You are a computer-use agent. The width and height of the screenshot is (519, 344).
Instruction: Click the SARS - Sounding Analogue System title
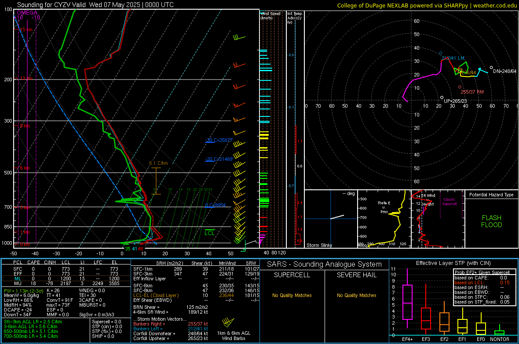pos(325,264)
